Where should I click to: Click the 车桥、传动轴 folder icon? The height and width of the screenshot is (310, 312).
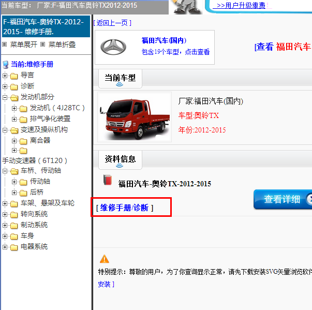coord(14,171)
